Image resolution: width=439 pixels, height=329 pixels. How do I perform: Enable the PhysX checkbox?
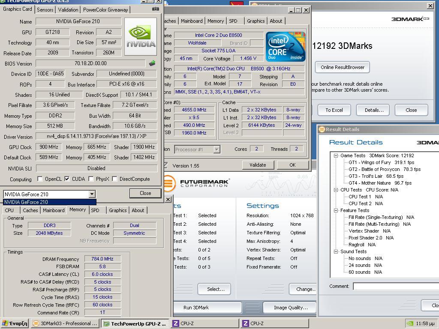click(x=91, y=179)
